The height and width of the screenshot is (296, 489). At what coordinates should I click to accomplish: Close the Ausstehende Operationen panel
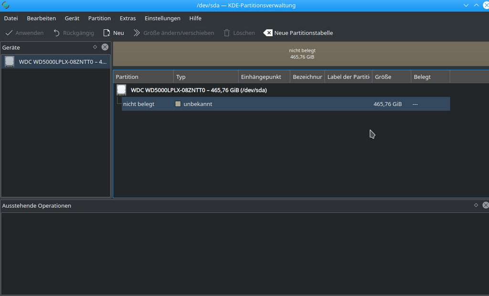coord(485,205)
